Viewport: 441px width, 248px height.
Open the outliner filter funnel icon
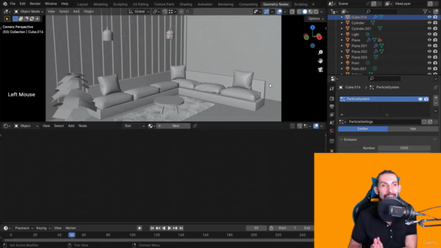pyautogui.click(x=425, y=12)
